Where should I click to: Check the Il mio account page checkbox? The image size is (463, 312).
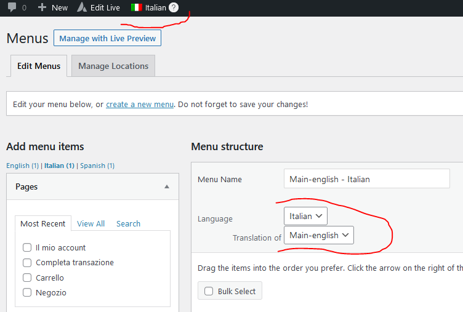tap(27, 247)
